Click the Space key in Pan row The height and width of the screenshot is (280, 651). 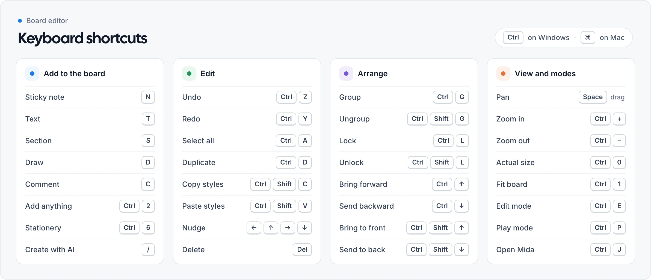[593, 97]
